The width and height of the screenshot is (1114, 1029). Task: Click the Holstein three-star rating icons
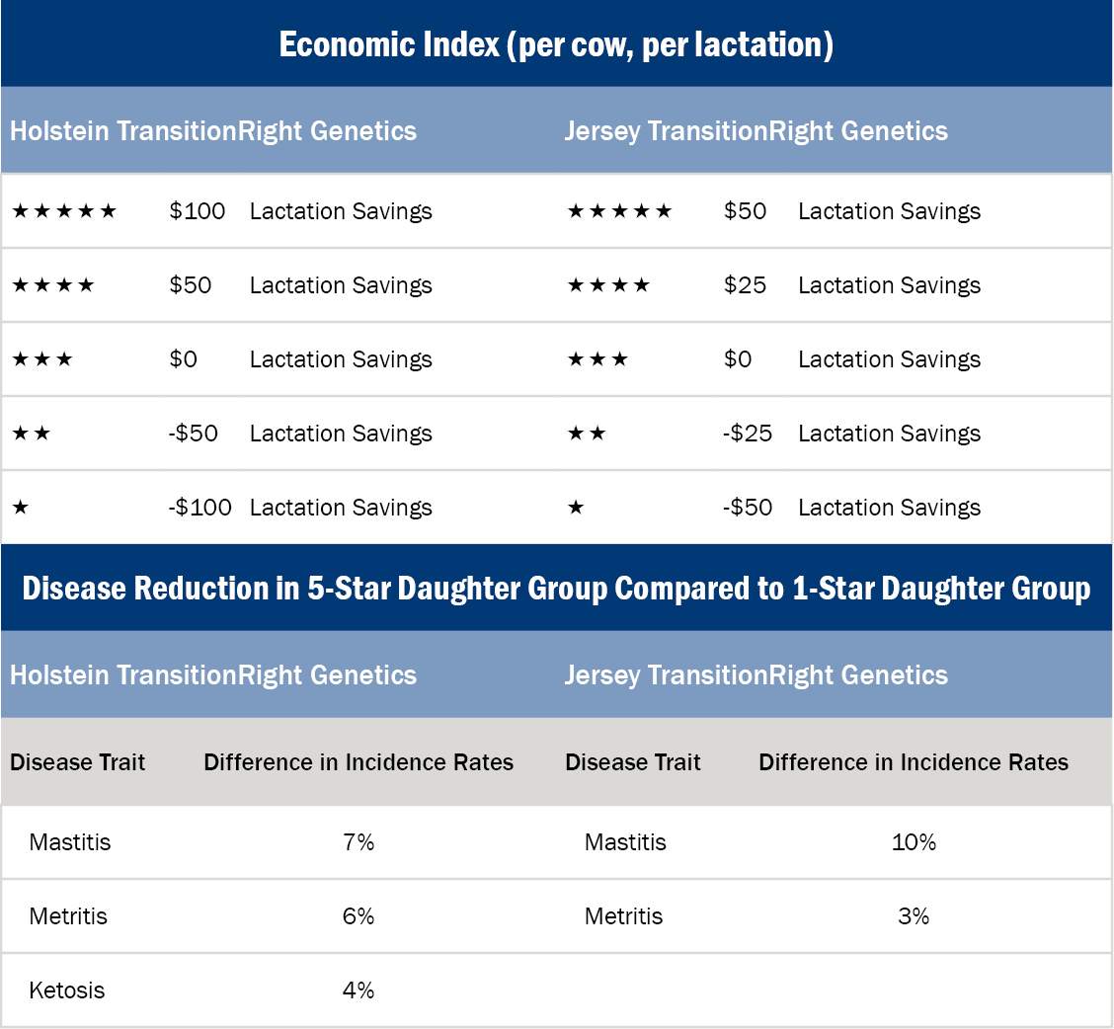pyautogui.click(x=42, y=359)
